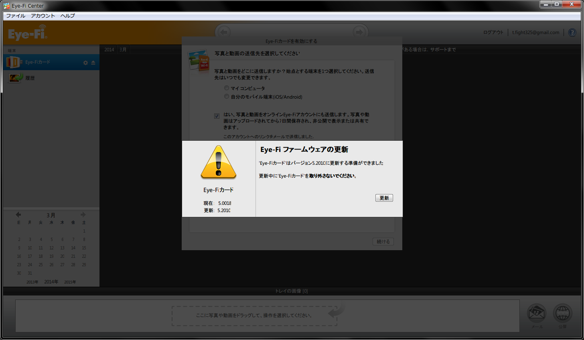Click the warning triangle icon in dialog
584x340 pixels.
[218, 162]
